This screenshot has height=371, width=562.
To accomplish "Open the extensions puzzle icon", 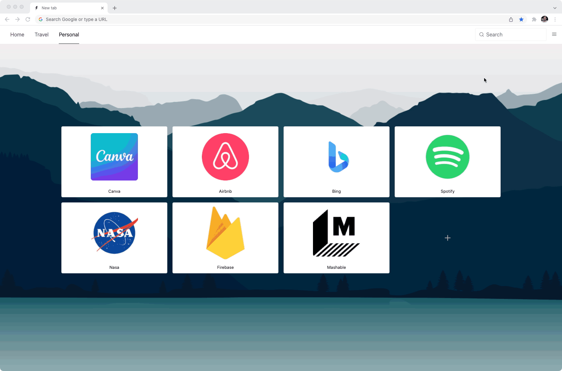I will (x=534, y=19).
